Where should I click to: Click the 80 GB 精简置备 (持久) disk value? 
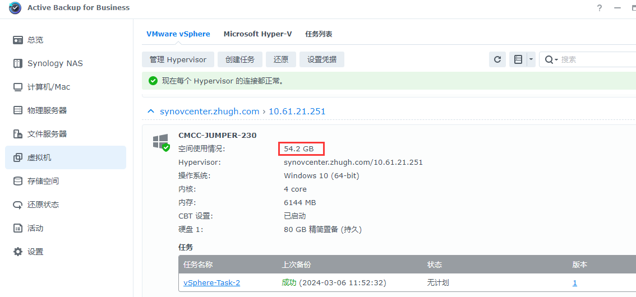coord(323,230)
